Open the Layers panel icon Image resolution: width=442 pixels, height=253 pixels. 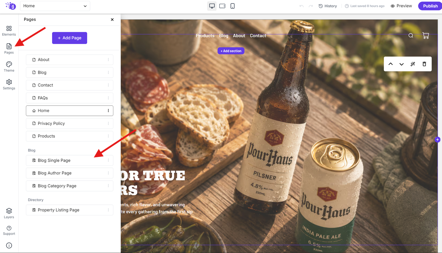click(9, 211)
